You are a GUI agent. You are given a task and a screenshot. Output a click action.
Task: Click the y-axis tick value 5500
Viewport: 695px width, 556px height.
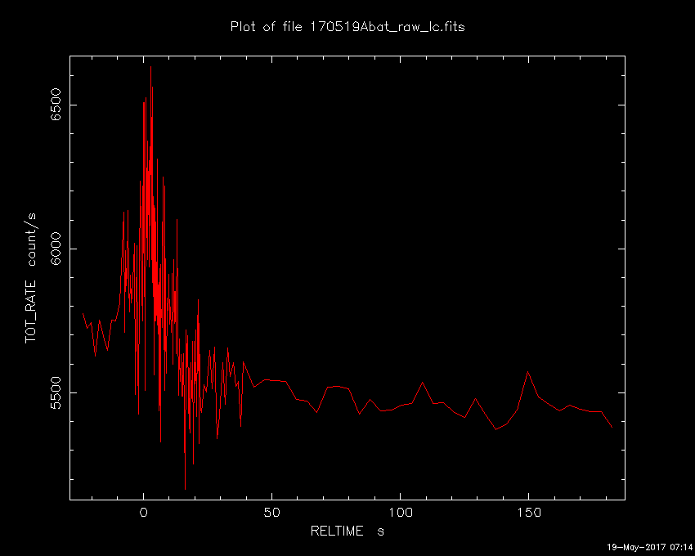[56, 392]
